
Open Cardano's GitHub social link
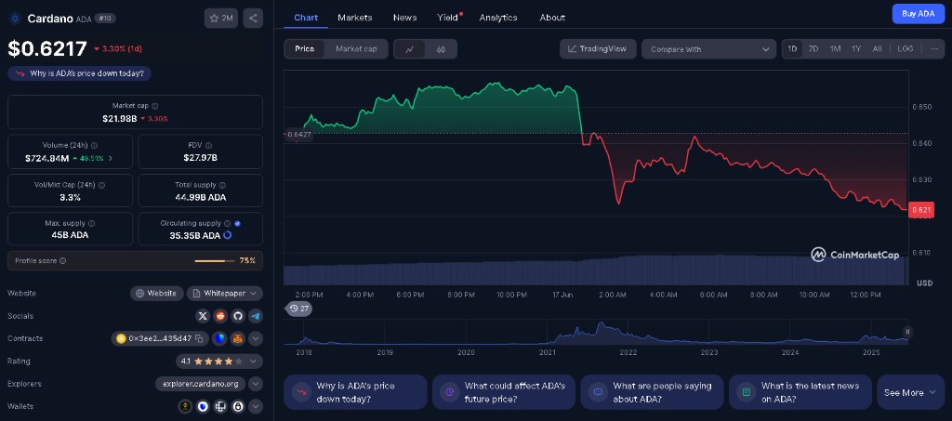pyautogui.click(x=238, y=316)
